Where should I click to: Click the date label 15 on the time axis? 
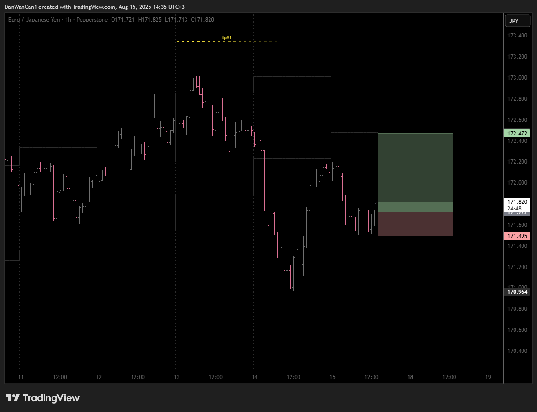point(332,377)
